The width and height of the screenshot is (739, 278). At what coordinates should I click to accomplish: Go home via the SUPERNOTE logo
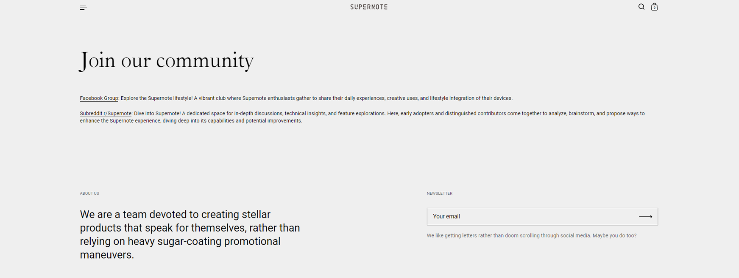(369, 7)
